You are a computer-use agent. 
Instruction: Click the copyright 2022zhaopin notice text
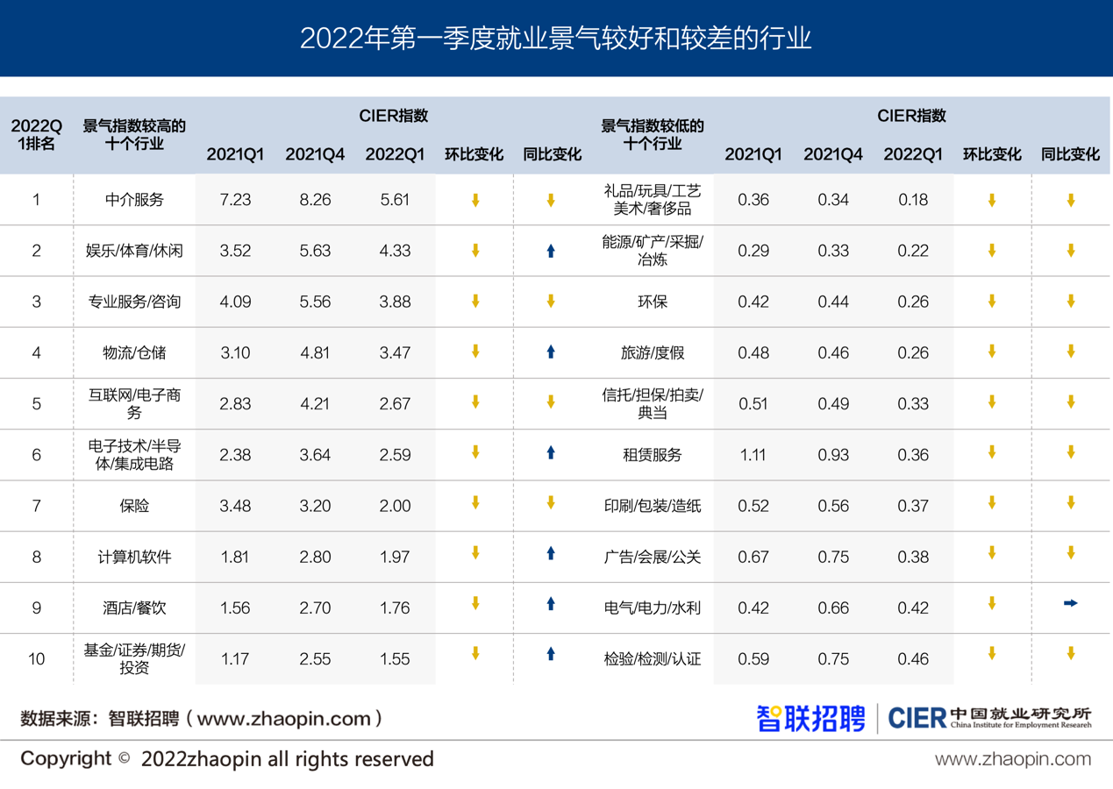pos(227,759)
